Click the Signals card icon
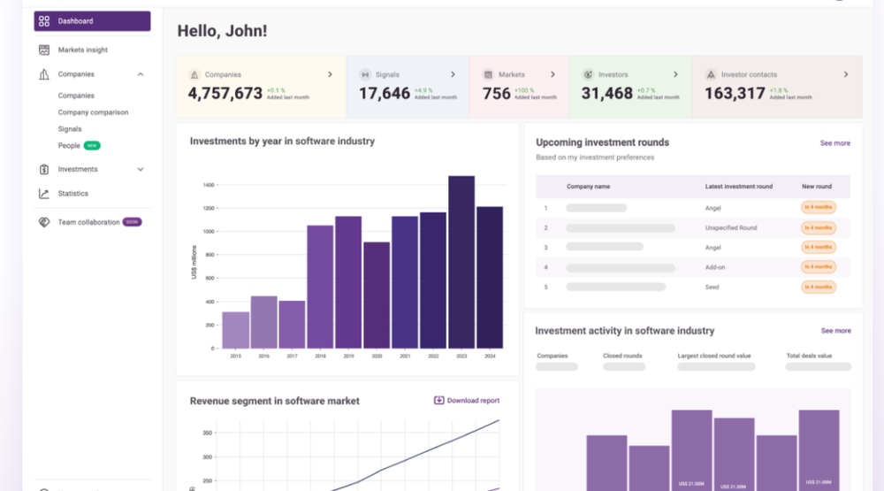884x491 pixels. 365,74
